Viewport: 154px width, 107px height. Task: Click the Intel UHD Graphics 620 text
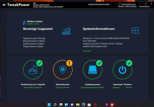click(95, 46)
